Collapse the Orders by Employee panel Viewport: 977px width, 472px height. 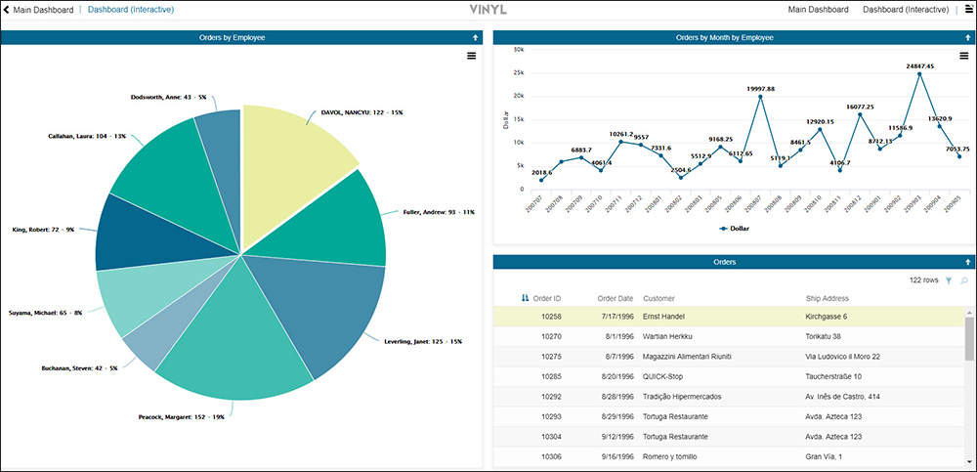[475, 37]
